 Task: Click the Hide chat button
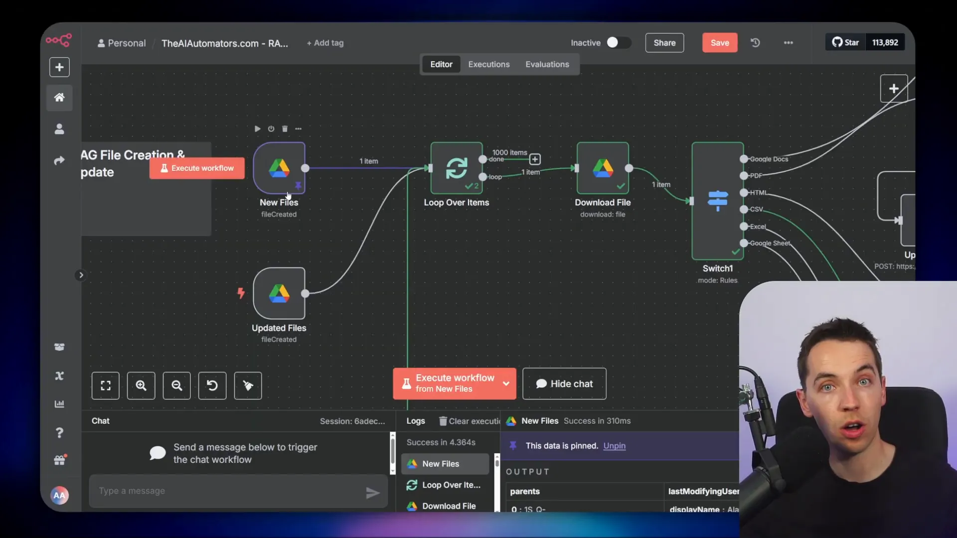point(564,384)
